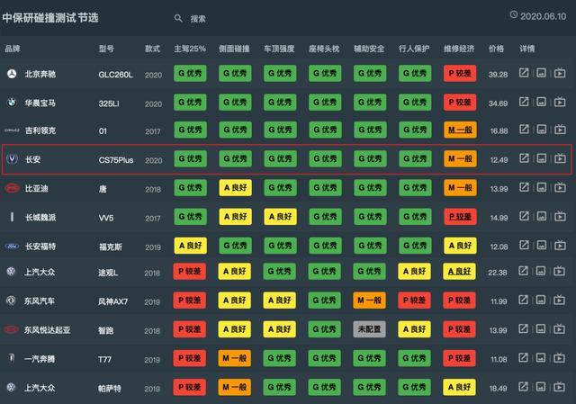Image resolution: width=576 pixels, height=404 pixels.
Task: Open video icon for 上汽大众 帕萨特
Action: (560, 386)
